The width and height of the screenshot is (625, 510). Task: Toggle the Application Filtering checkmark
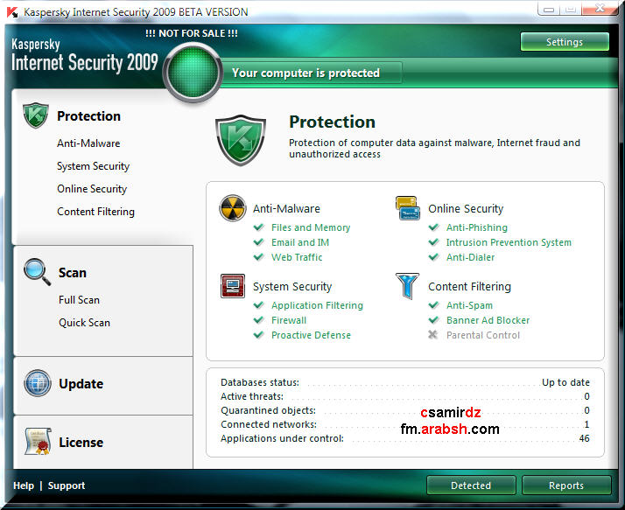coord(259,305)
